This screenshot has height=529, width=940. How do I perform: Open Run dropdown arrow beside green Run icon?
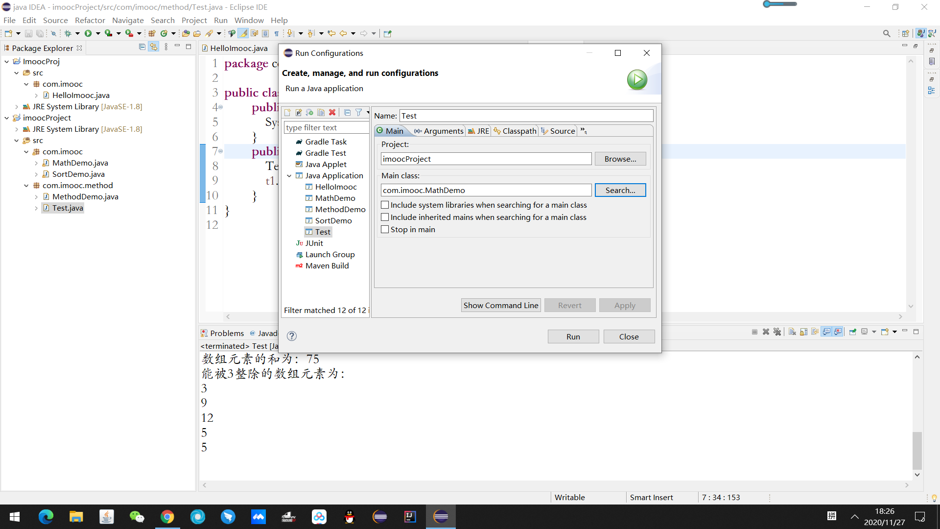[x=98, y=33]
